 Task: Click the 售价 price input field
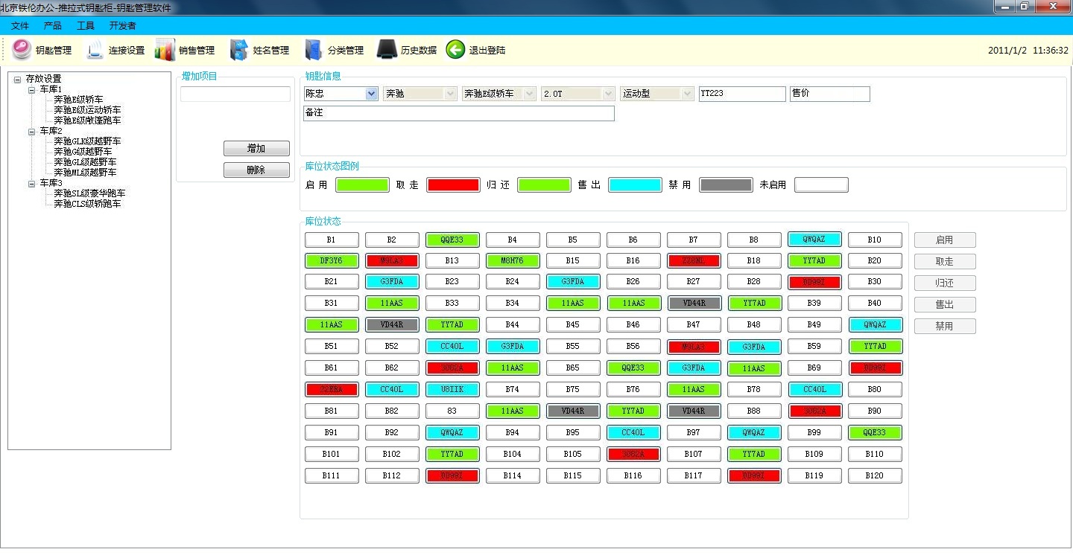click(x=830, y=94)
